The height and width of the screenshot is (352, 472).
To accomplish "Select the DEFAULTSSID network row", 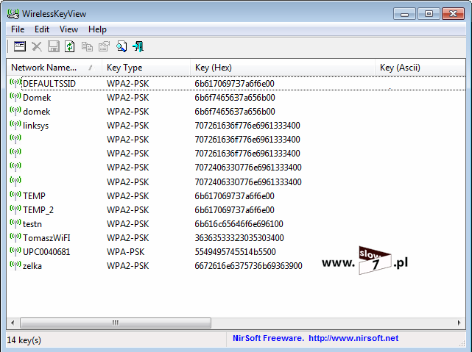I will coord(236,84).
